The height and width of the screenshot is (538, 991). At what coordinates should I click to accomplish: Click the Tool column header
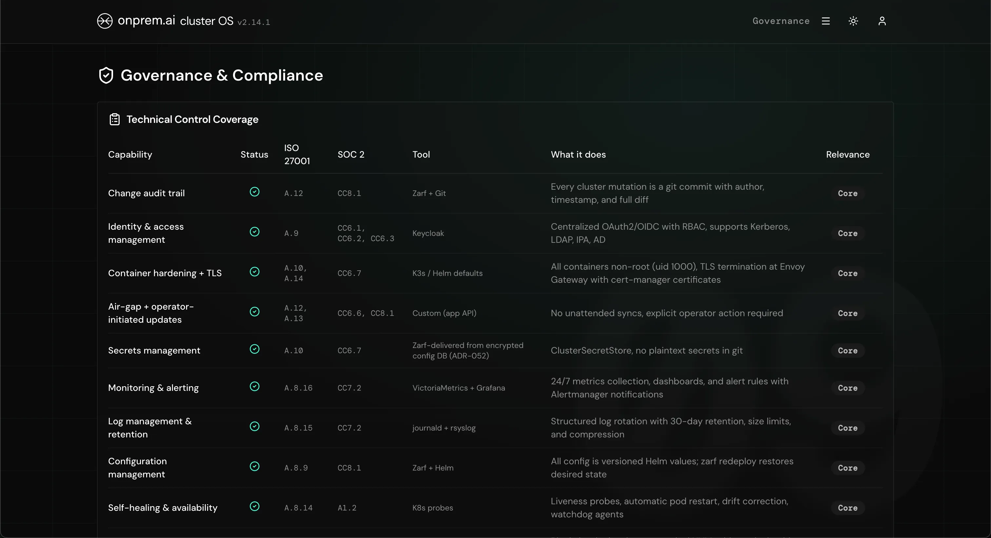[x=421, y=155]
